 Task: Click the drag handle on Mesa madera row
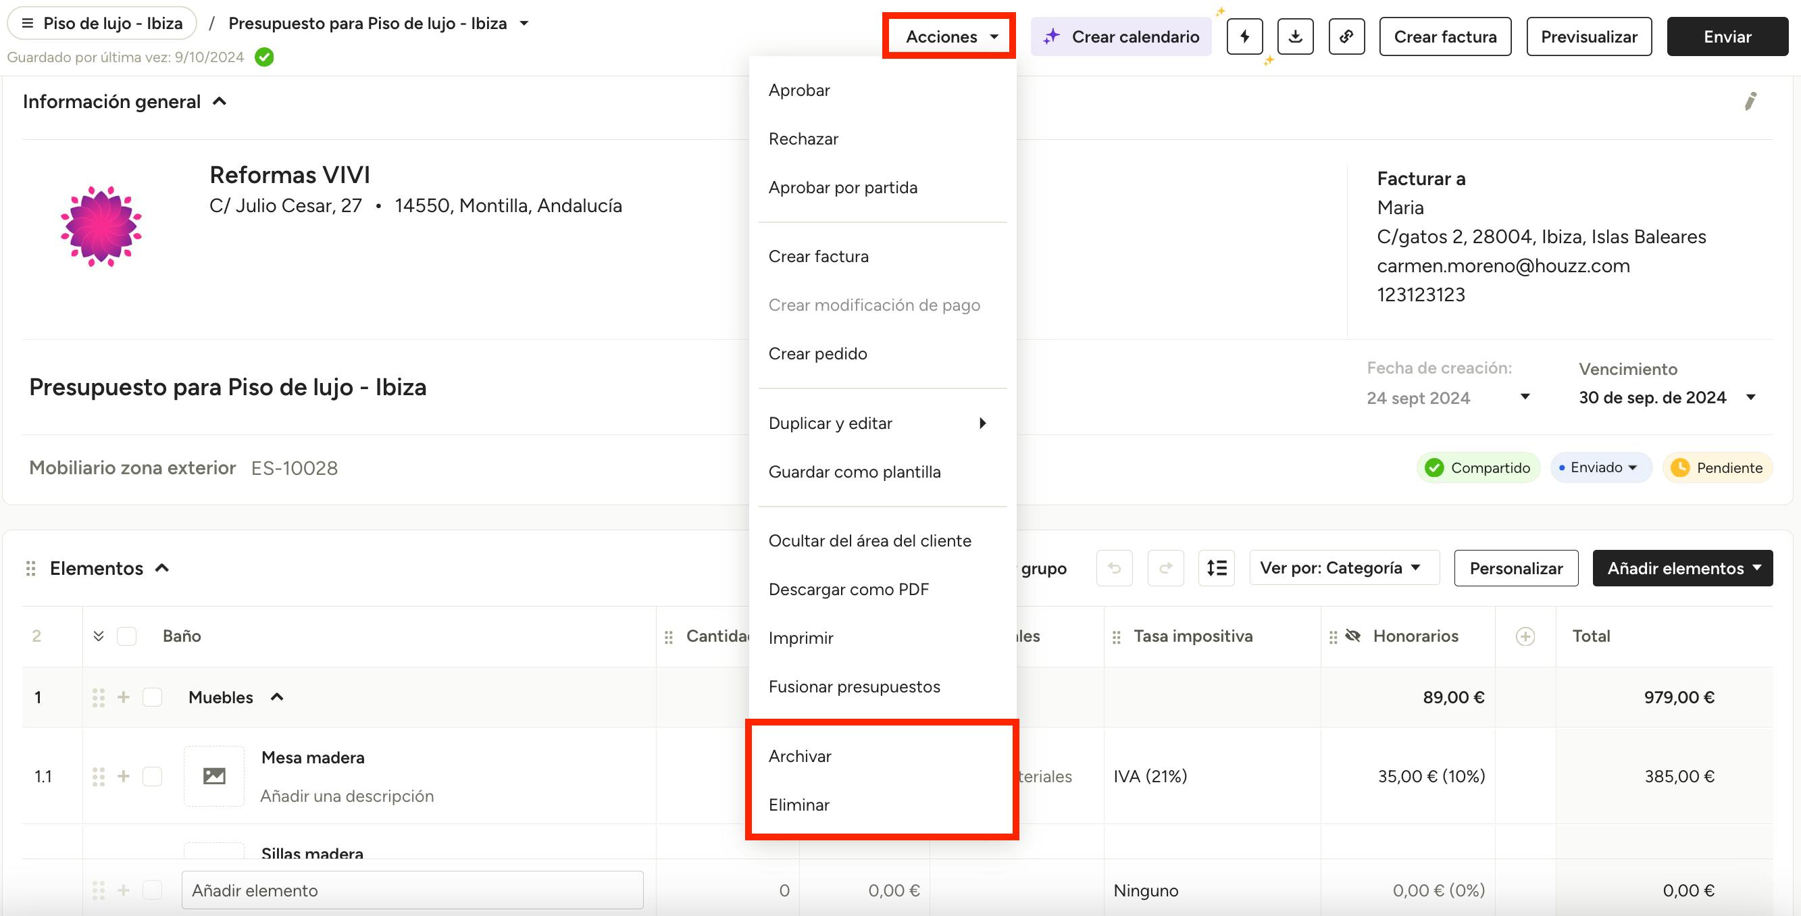click(99, 776)
